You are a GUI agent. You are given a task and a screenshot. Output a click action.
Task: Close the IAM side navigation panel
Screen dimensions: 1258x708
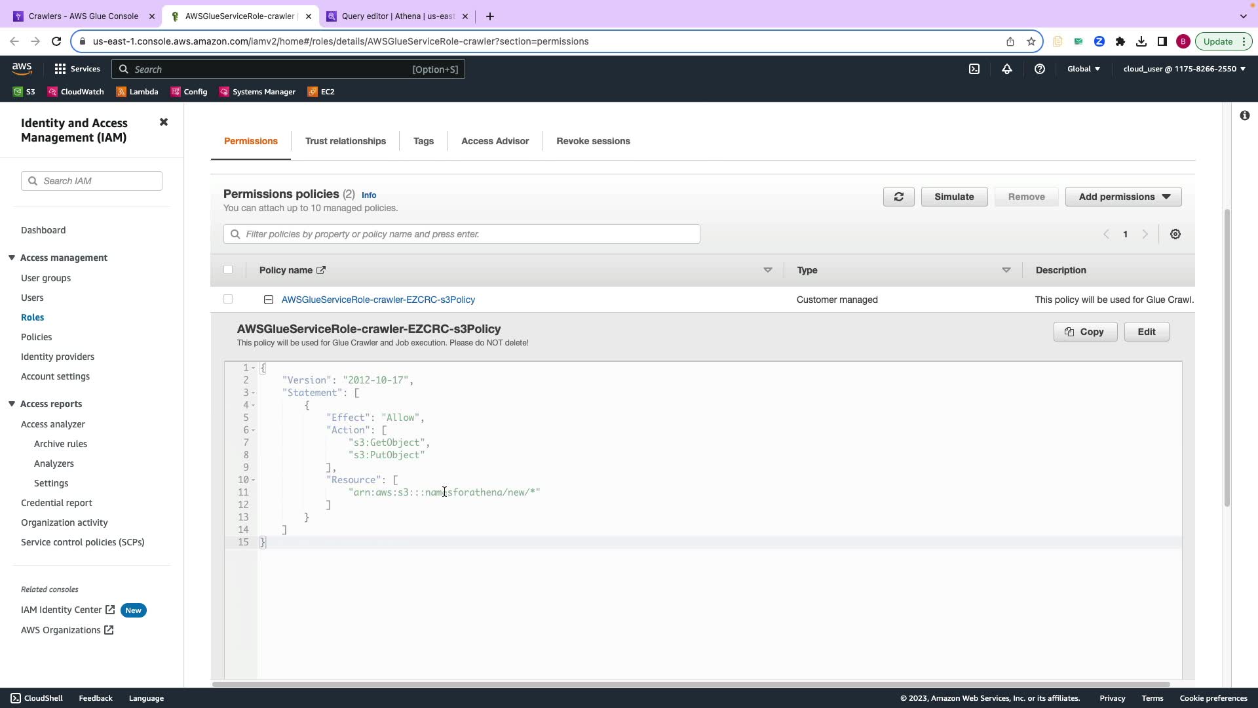(x=164, y=123)
